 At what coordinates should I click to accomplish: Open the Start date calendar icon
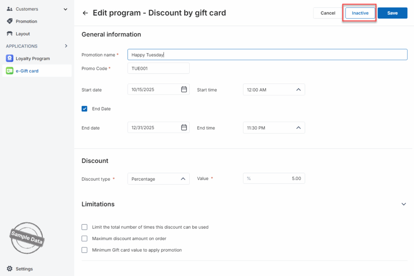pos(184,90)
